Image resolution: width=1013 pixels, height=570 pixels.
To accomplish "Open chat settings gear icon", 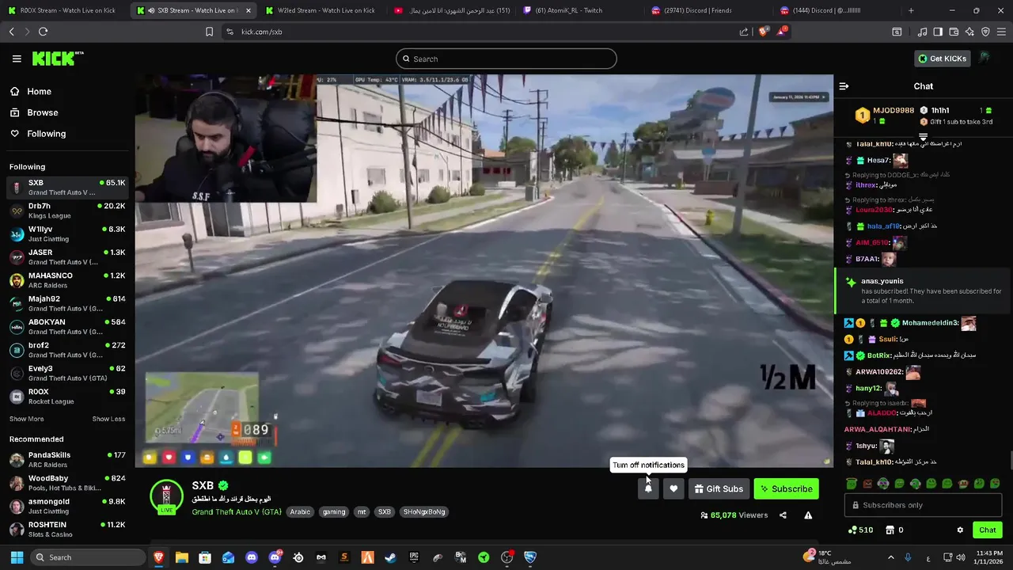I will pos(960,530).
